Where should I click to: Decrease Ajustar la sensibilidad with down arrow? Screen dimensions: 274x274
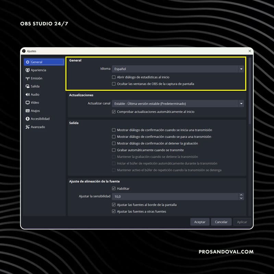241,198
